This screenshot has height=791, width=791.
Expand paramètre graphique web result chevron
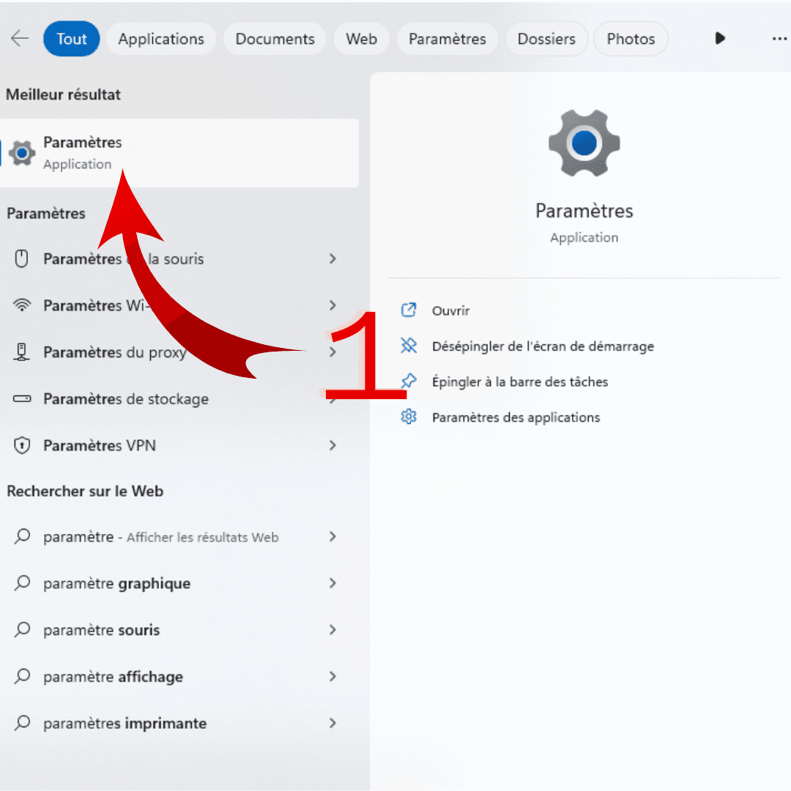[x=333, y=584]
